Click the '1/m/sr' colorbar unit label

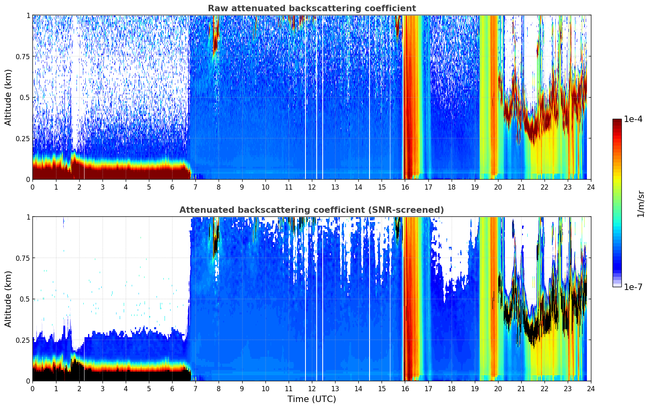(x=641, y=203)
